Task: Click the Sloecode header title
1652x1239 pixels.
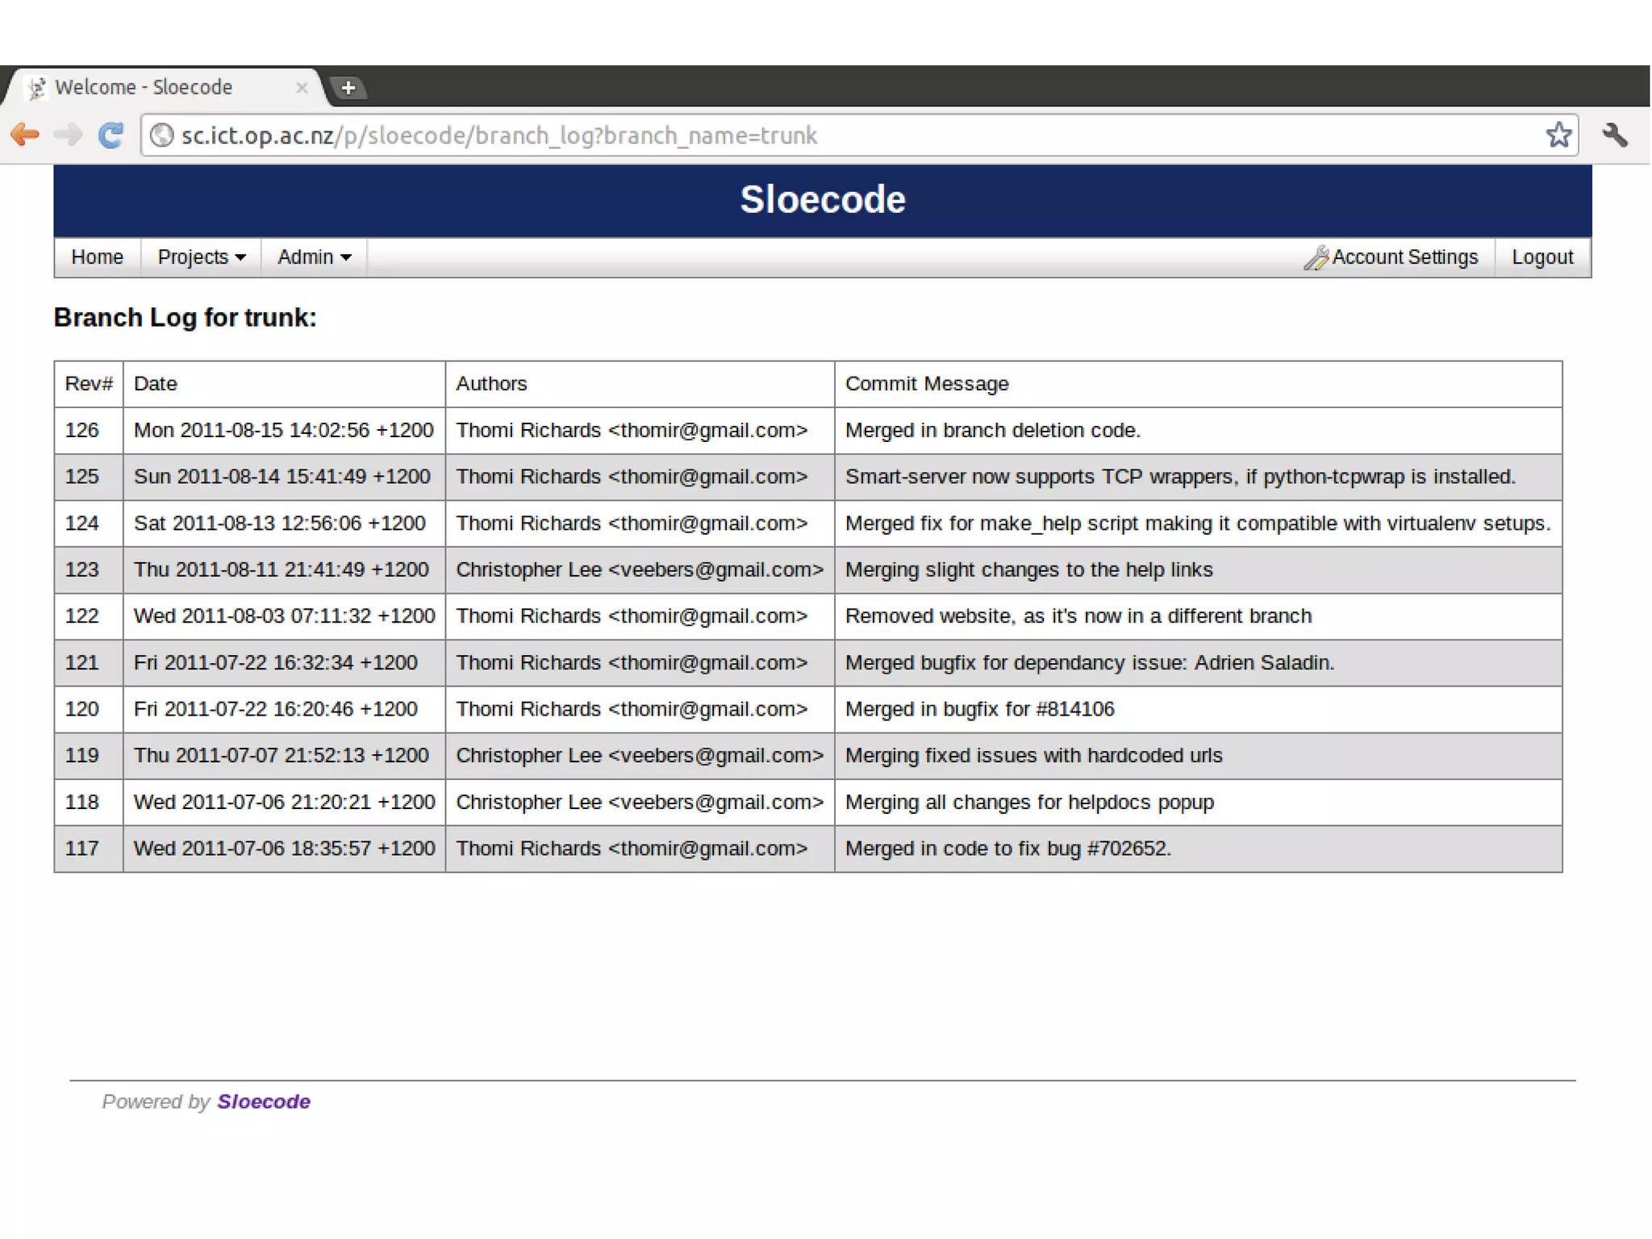Action: [822, 199]
